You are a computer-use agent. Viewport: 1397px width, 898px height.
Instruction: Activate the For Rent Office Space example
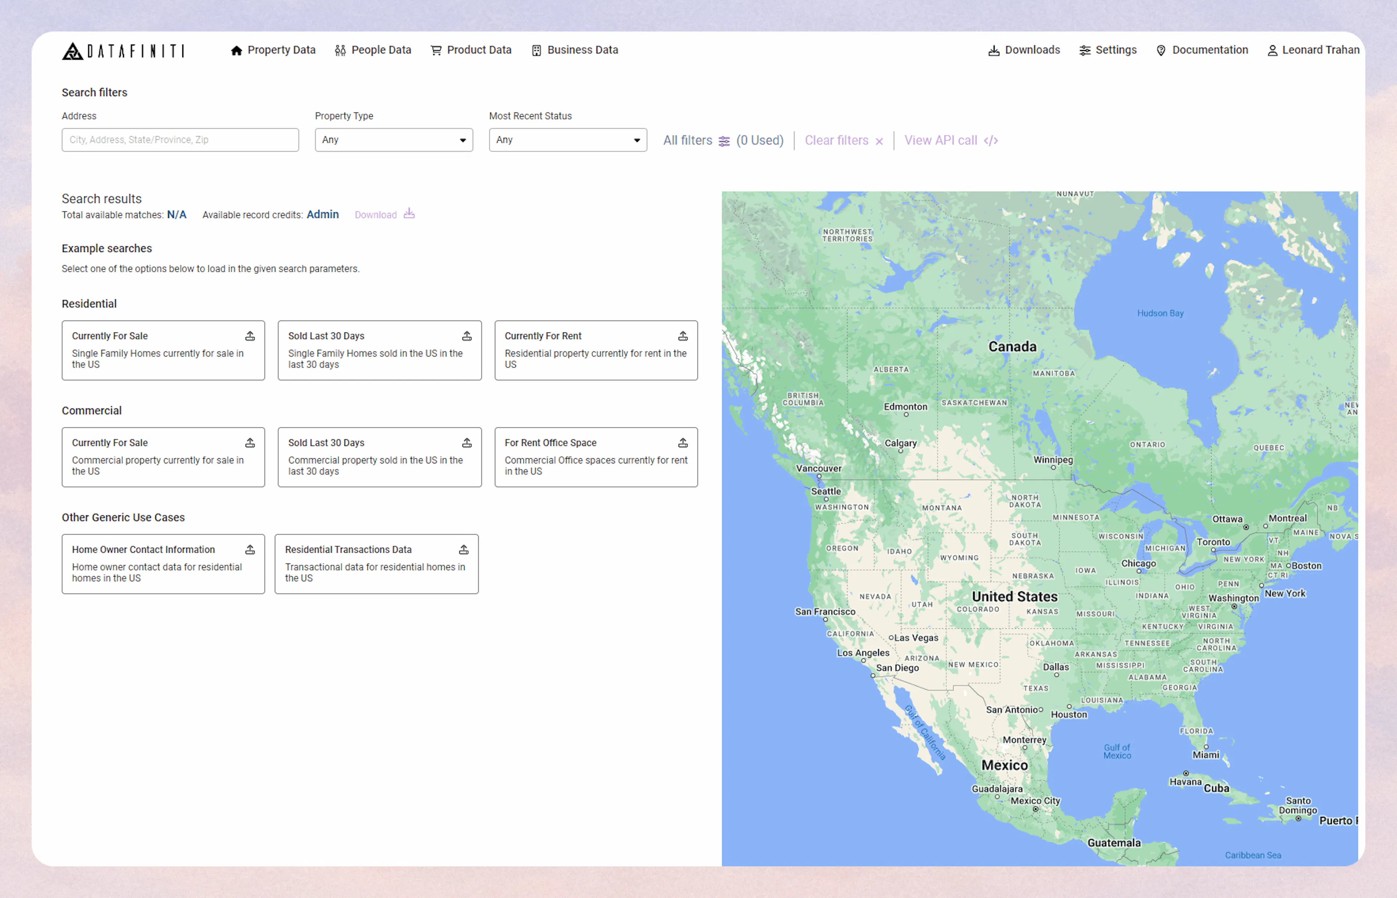[x=596, y=456]
